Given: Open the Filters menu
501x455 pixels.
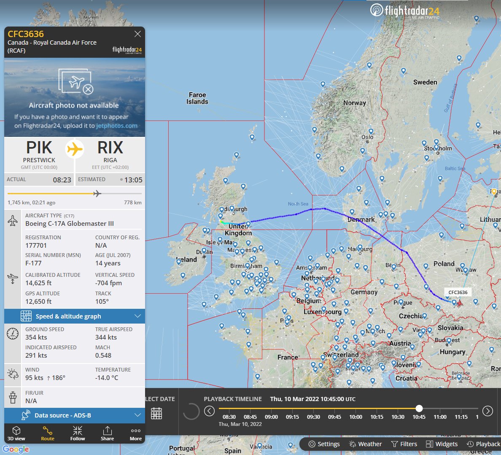Looking at the screenshot, I should pos(404,444).
